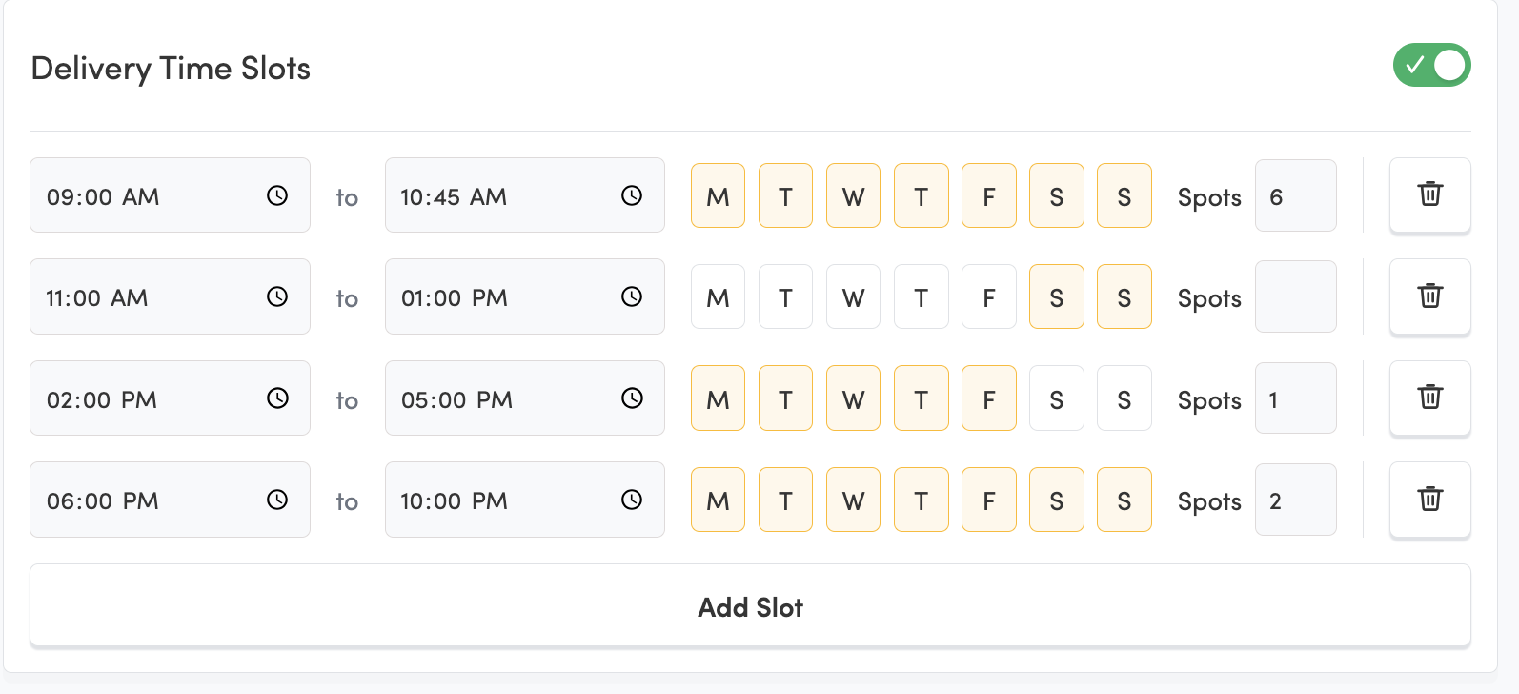Trash the 06:00 PM delivery slot

1429,499
